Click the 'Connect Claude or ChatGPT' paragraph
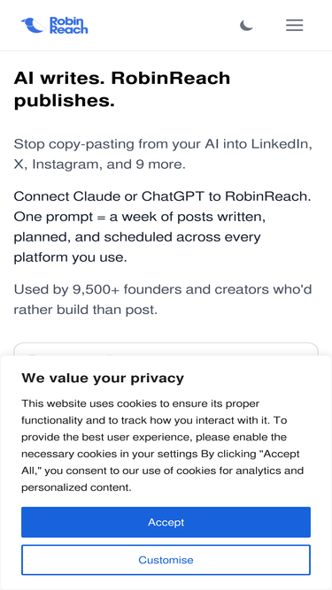Image resolution: width=332 pixels, height=590 pixels. click(x=163, y=227)
